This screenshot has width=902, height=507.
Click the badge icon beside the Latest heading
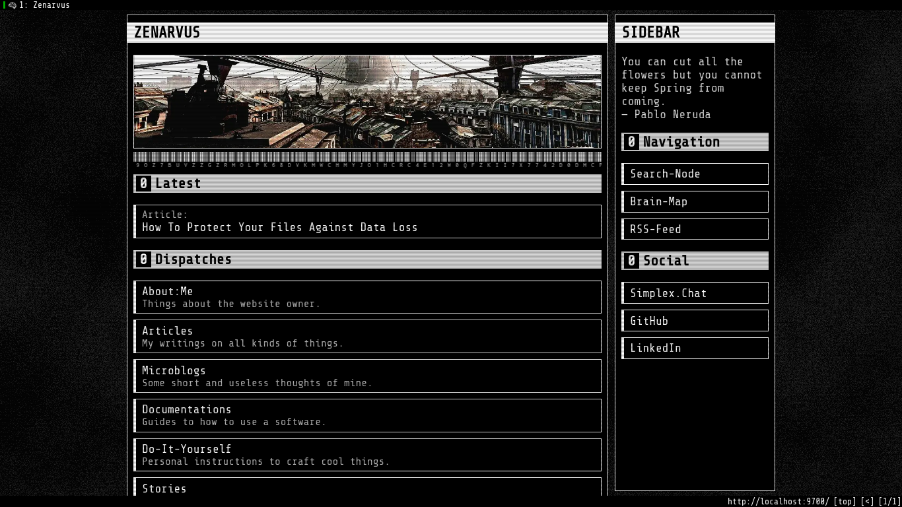click(x=143, y=184)
